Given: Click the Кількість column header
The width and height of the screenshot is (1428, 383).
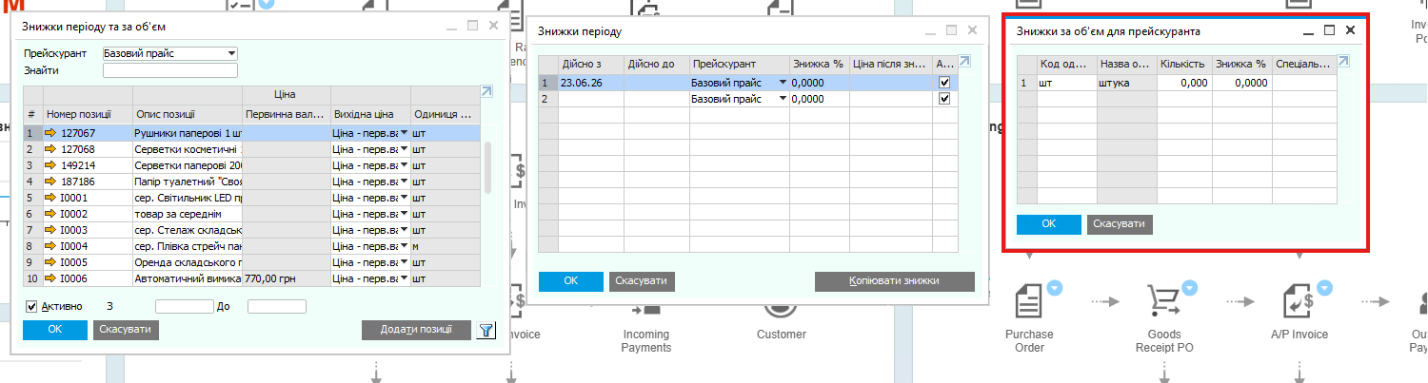Looking at the screenshot, I should [1183, 64].
